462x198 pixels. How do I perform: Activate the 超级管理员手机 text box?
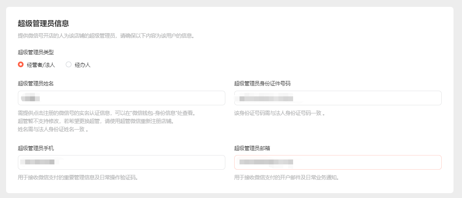coord(121,162)
